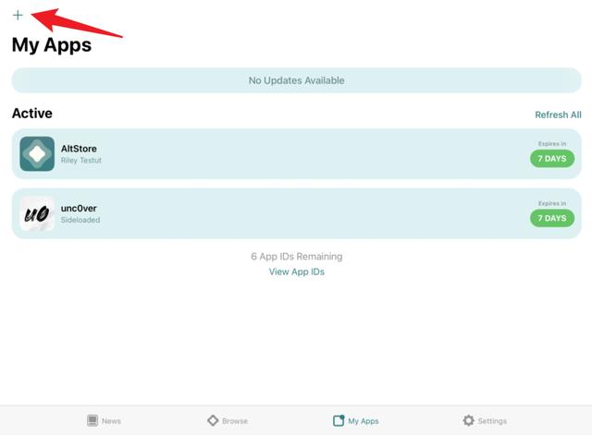This screenshot has width=592, height=435.
Task: Click Expires in label on AltStore row
Action: (x=552, y=144)
